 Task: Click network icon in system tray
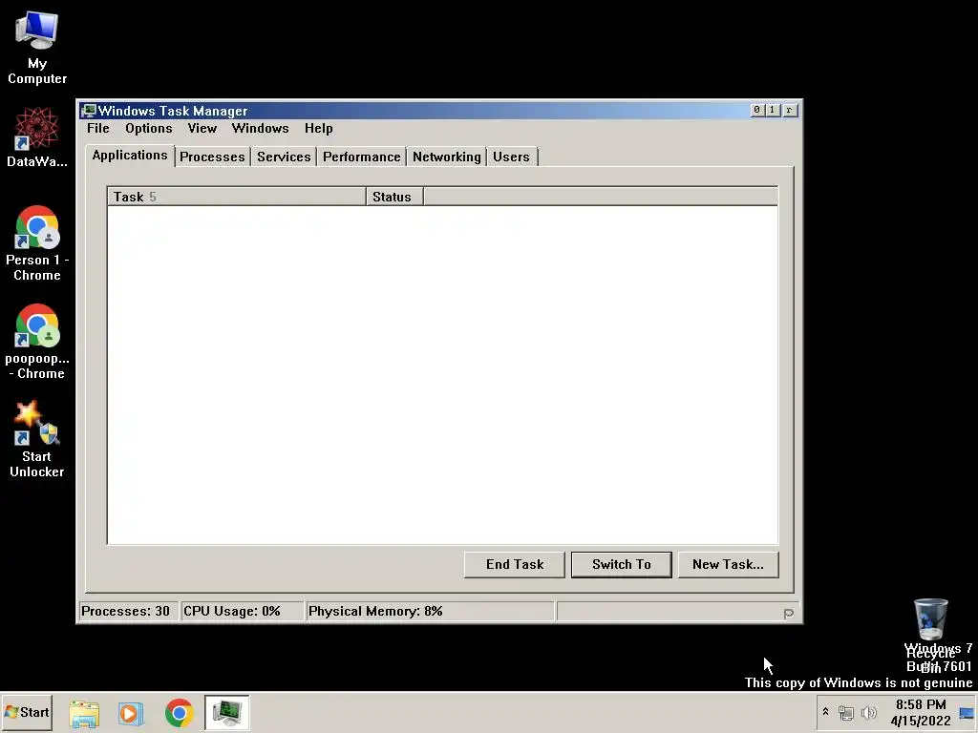point(846,712)
